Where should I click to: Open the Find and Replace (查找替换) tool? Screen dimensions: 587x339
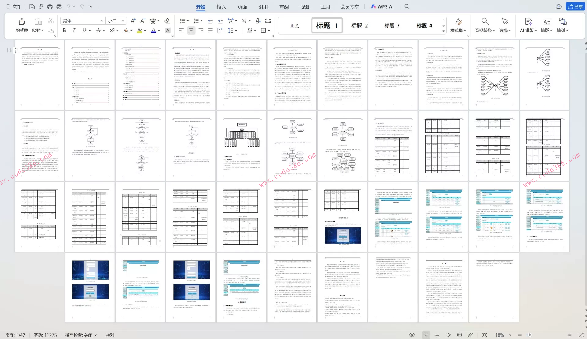(485, 21)
